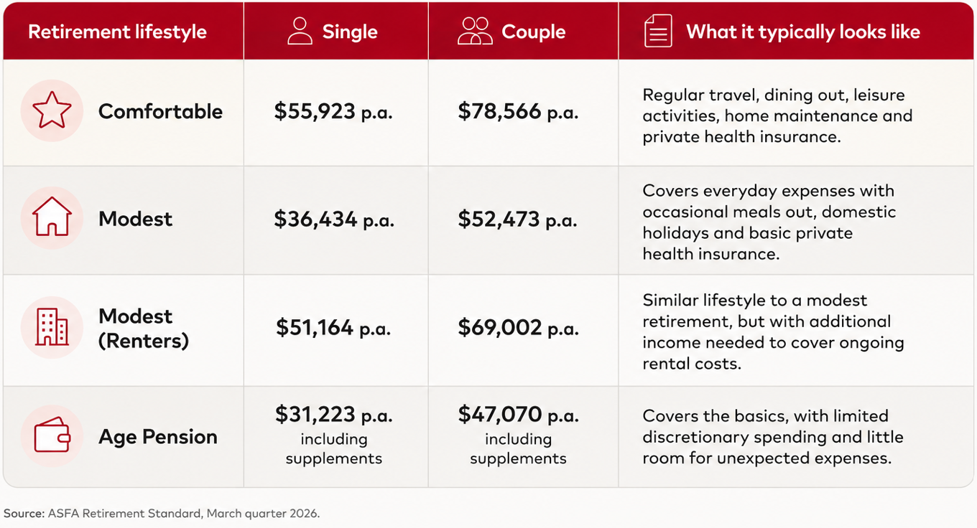The image size is (977, 528).
Task: Select the Retirement lifestyle column header
Action: (117, 32)
